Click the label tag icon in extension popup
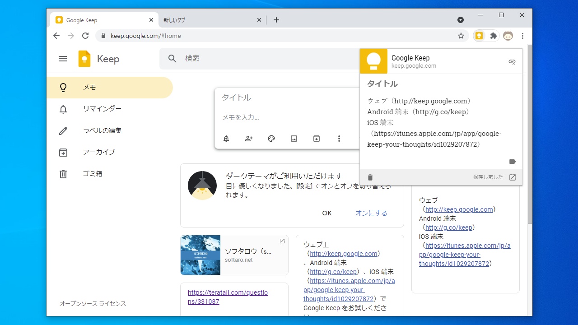The image size is (578, 325). click(x=513, y=162)
